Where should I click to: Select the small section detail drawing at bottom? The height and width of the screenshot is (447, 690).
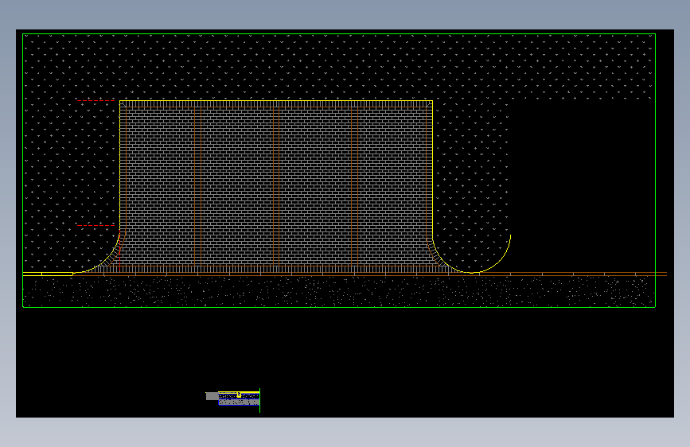click(233, 399)
